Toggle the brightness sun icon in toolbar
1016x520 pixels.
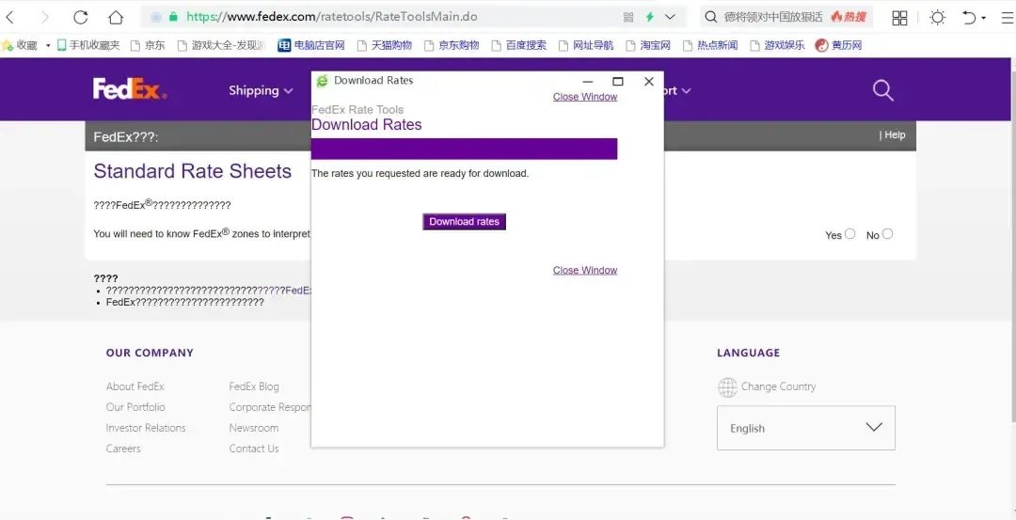pos(937,18)
